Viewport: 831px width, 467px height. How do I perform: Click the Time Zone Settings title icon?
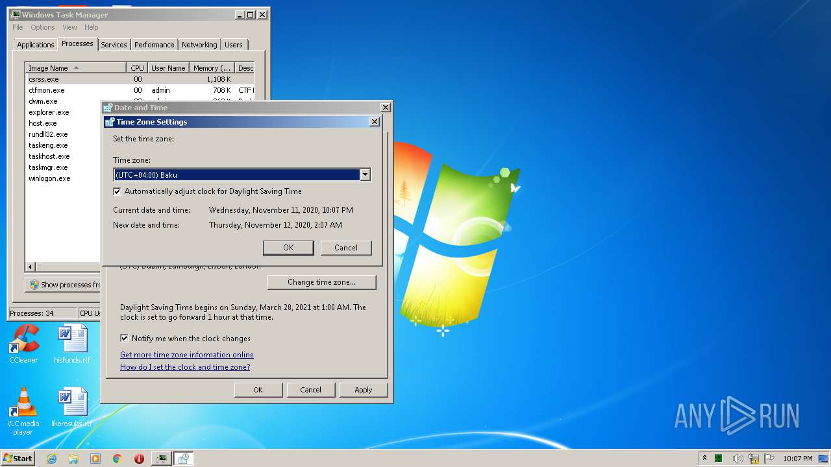tap(110, 121)
